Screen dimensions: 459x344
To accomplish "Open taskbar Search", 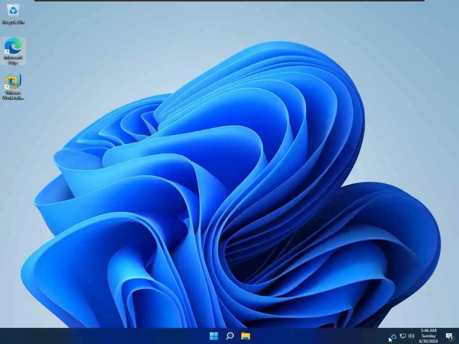I will (x=230, y=336).
